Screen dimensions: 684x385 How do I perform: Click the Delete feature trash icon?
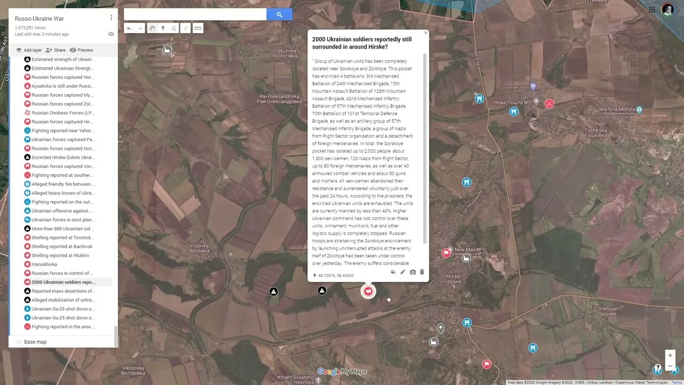point(422,272)
